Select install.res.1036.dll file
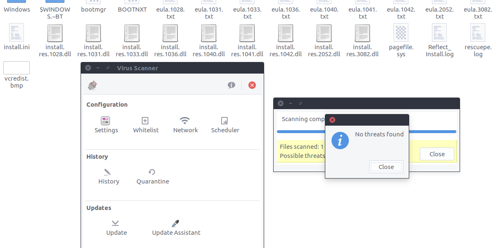 click(170, 41)
